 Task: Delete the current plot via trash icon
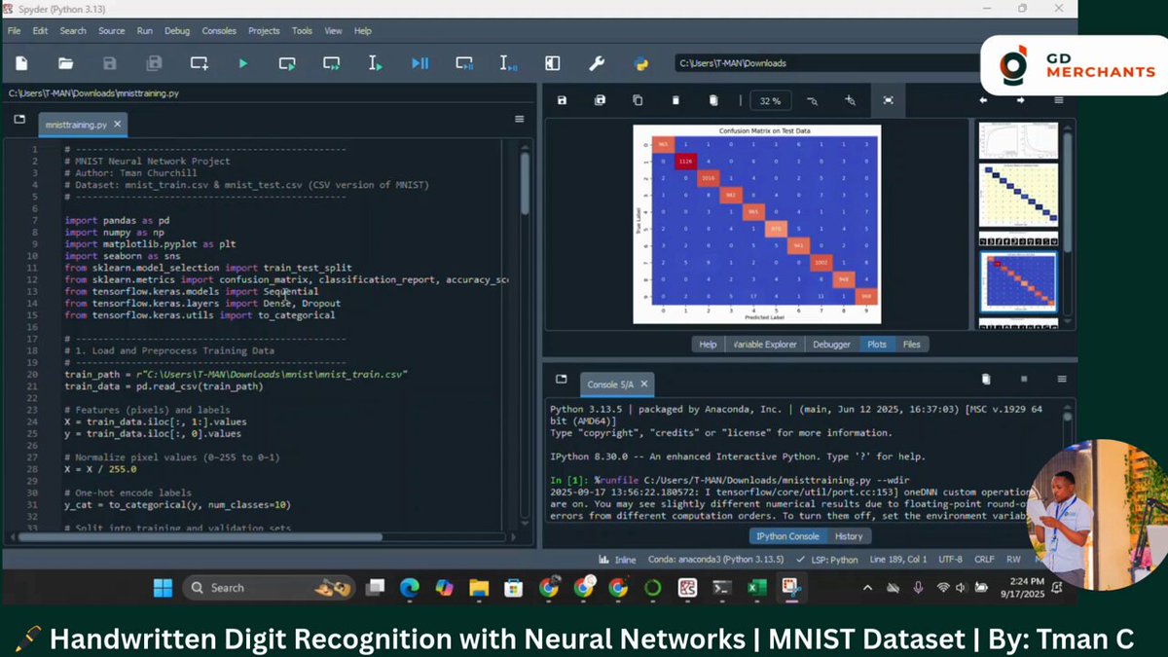(675, 100)
